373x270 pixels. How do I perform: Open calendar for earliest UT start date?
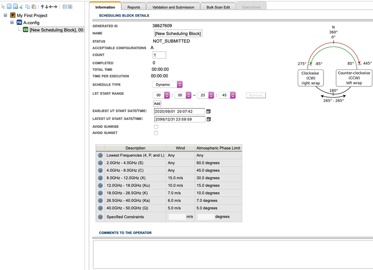[209, 112]
